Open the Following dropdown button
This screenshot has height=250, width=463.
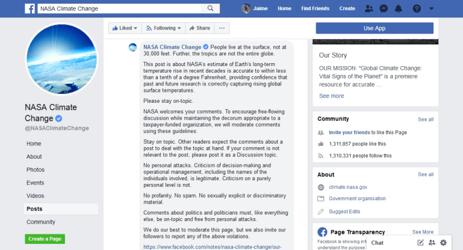(163, 28)
